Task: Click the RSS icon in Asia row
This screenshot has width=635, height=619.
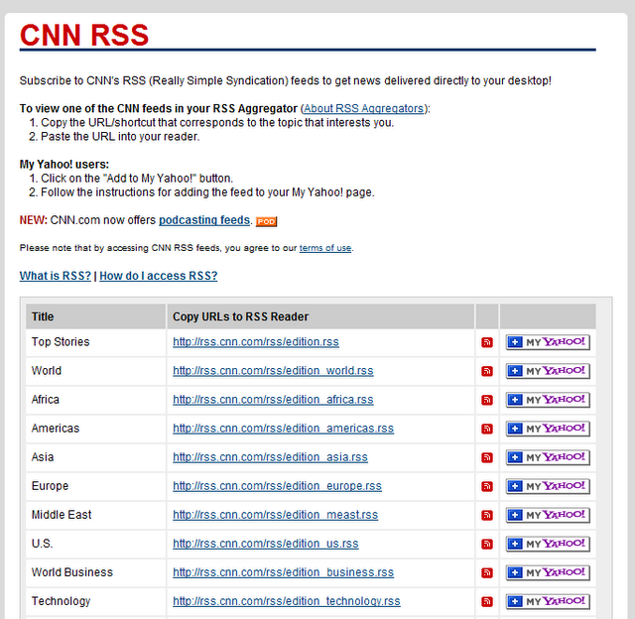Action: 487,457
